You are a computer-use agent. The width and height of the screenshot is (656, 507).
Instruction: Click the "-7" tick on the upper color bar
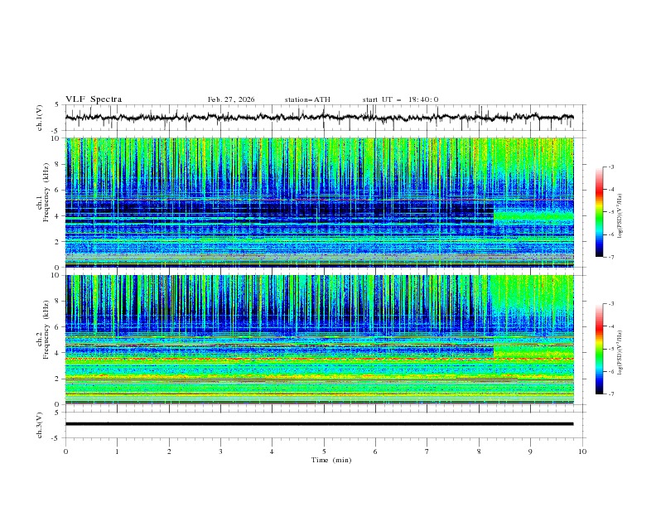pyautogui.click(x=611, y=257)
